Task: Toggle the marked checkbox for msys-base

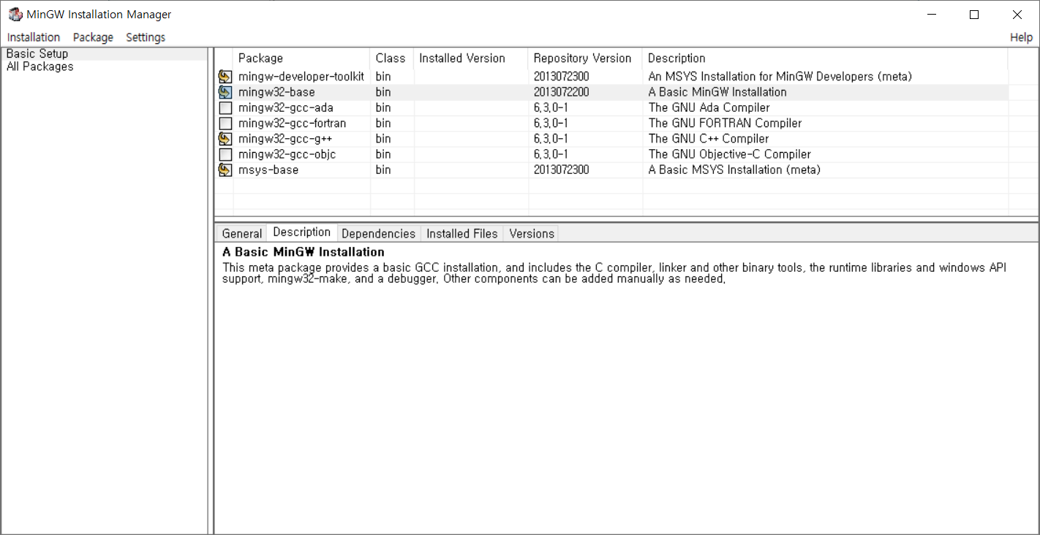Action: click(x=225, y=170)
